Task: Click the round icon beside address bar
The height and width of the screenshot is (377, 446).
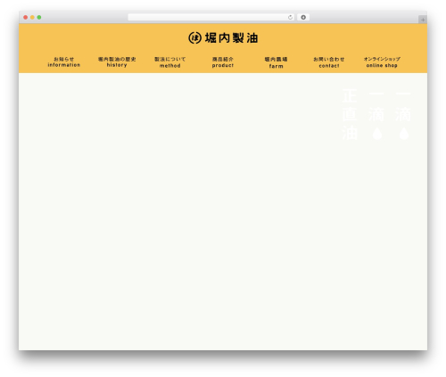Action: point(303,18)
